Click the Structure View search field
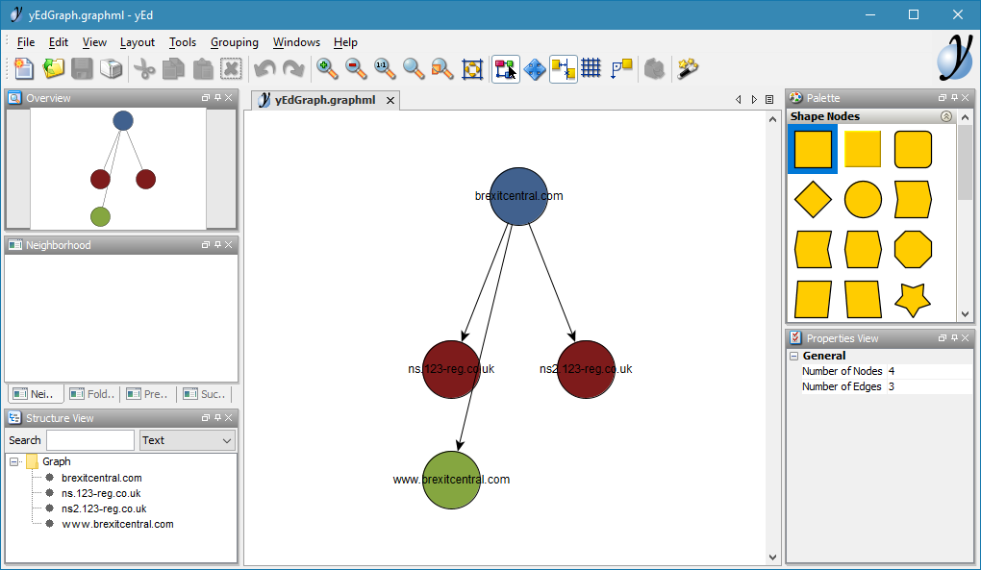Image resolution: width=981 pixels, height=570 pixels. tap(90, 440)
